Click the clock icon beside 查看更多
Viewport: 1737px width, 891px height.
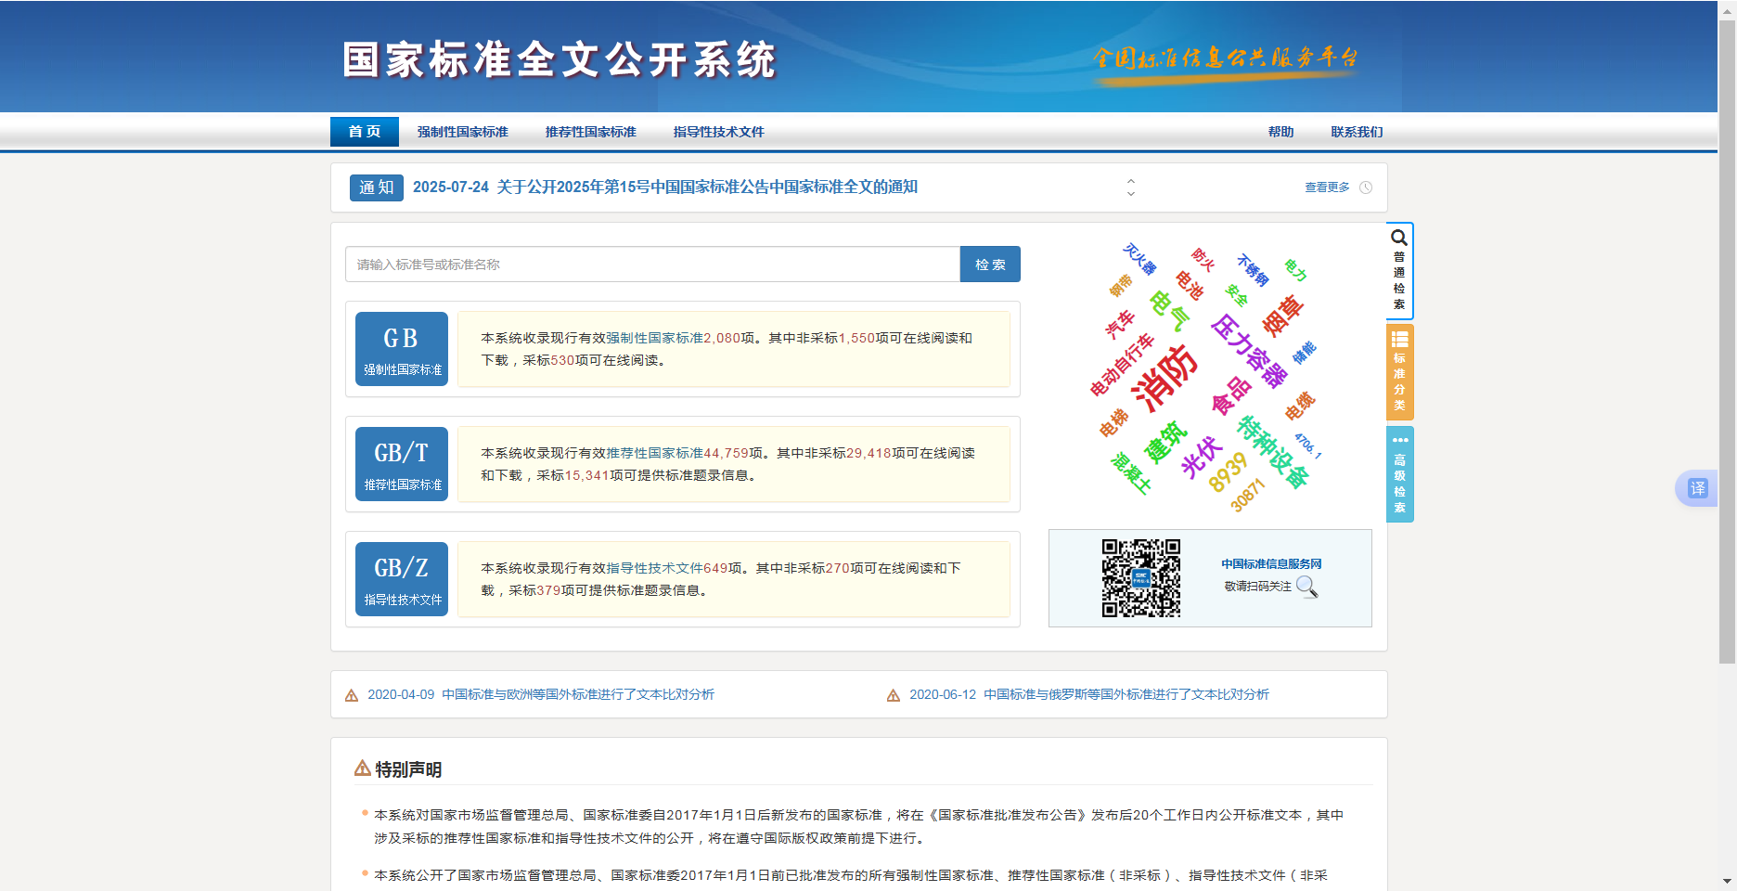click(1364, 187)
